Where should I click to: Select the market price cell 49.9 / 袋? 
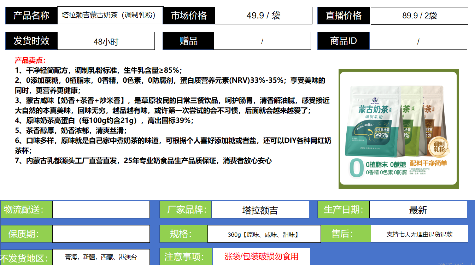click(263, 16)
